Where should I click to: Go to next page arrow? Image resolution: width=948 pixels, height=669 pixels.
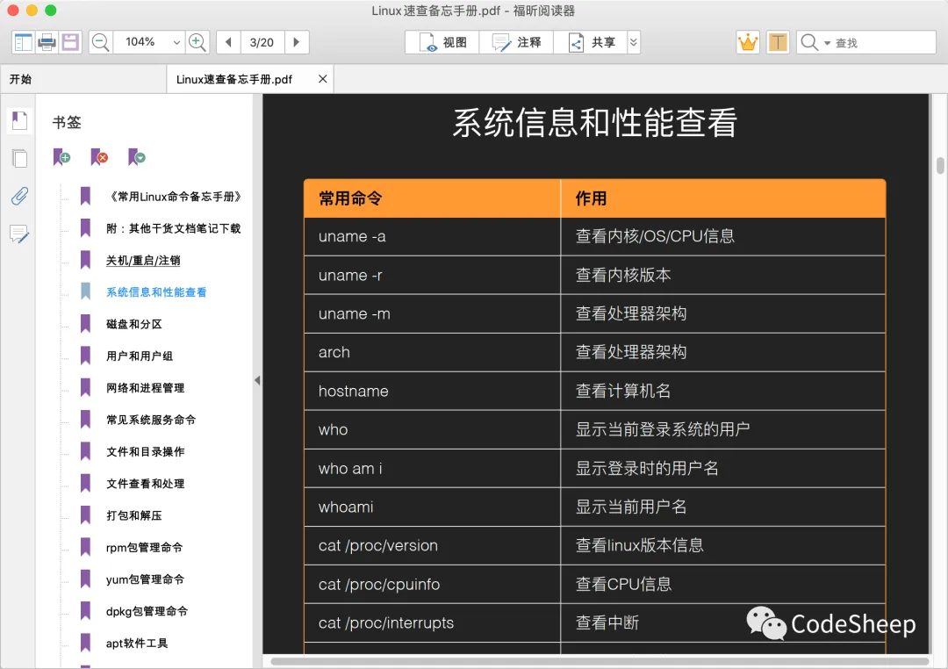click(297, 42)
